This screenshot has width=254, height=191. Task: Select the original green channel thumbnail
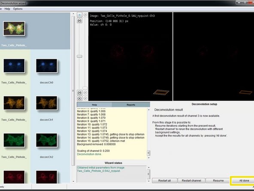point(14,140)
